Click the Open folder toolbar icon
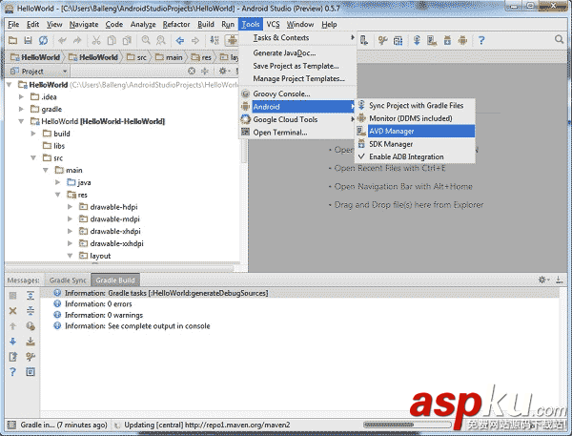 12,40
